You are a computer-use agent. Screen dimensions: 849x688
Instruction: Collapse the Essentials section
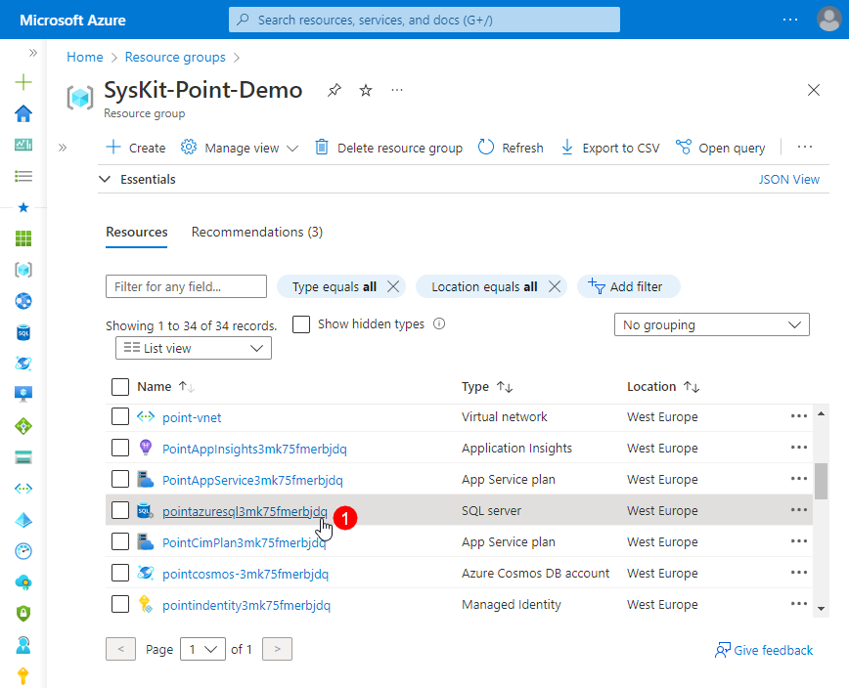pos(105,179)
